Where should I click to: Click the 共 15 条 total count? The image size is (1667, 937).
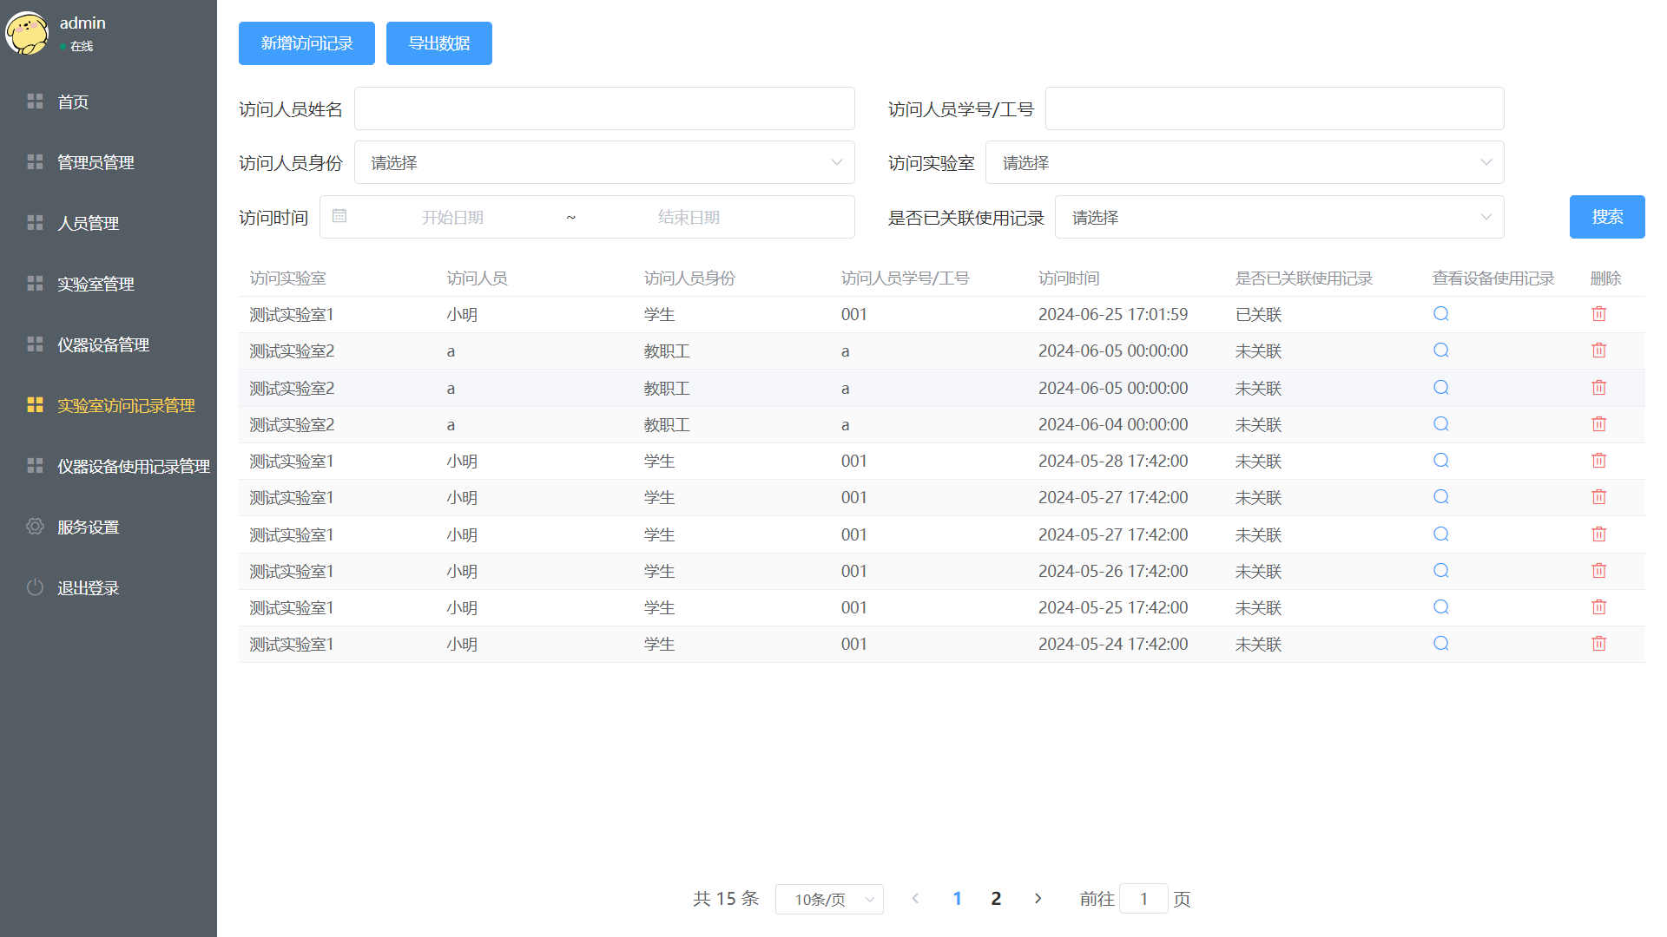726,899
